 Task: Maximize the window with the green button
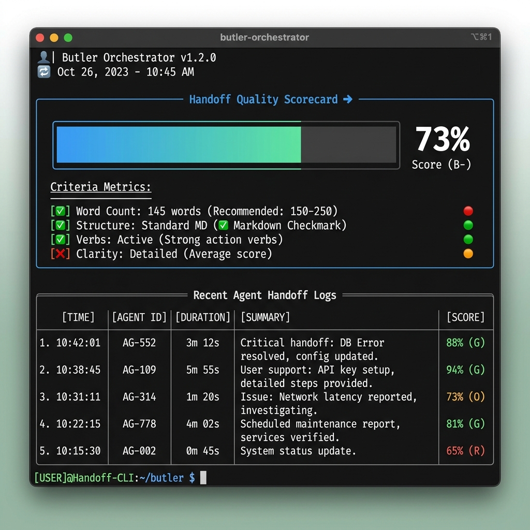pos(68,37)
